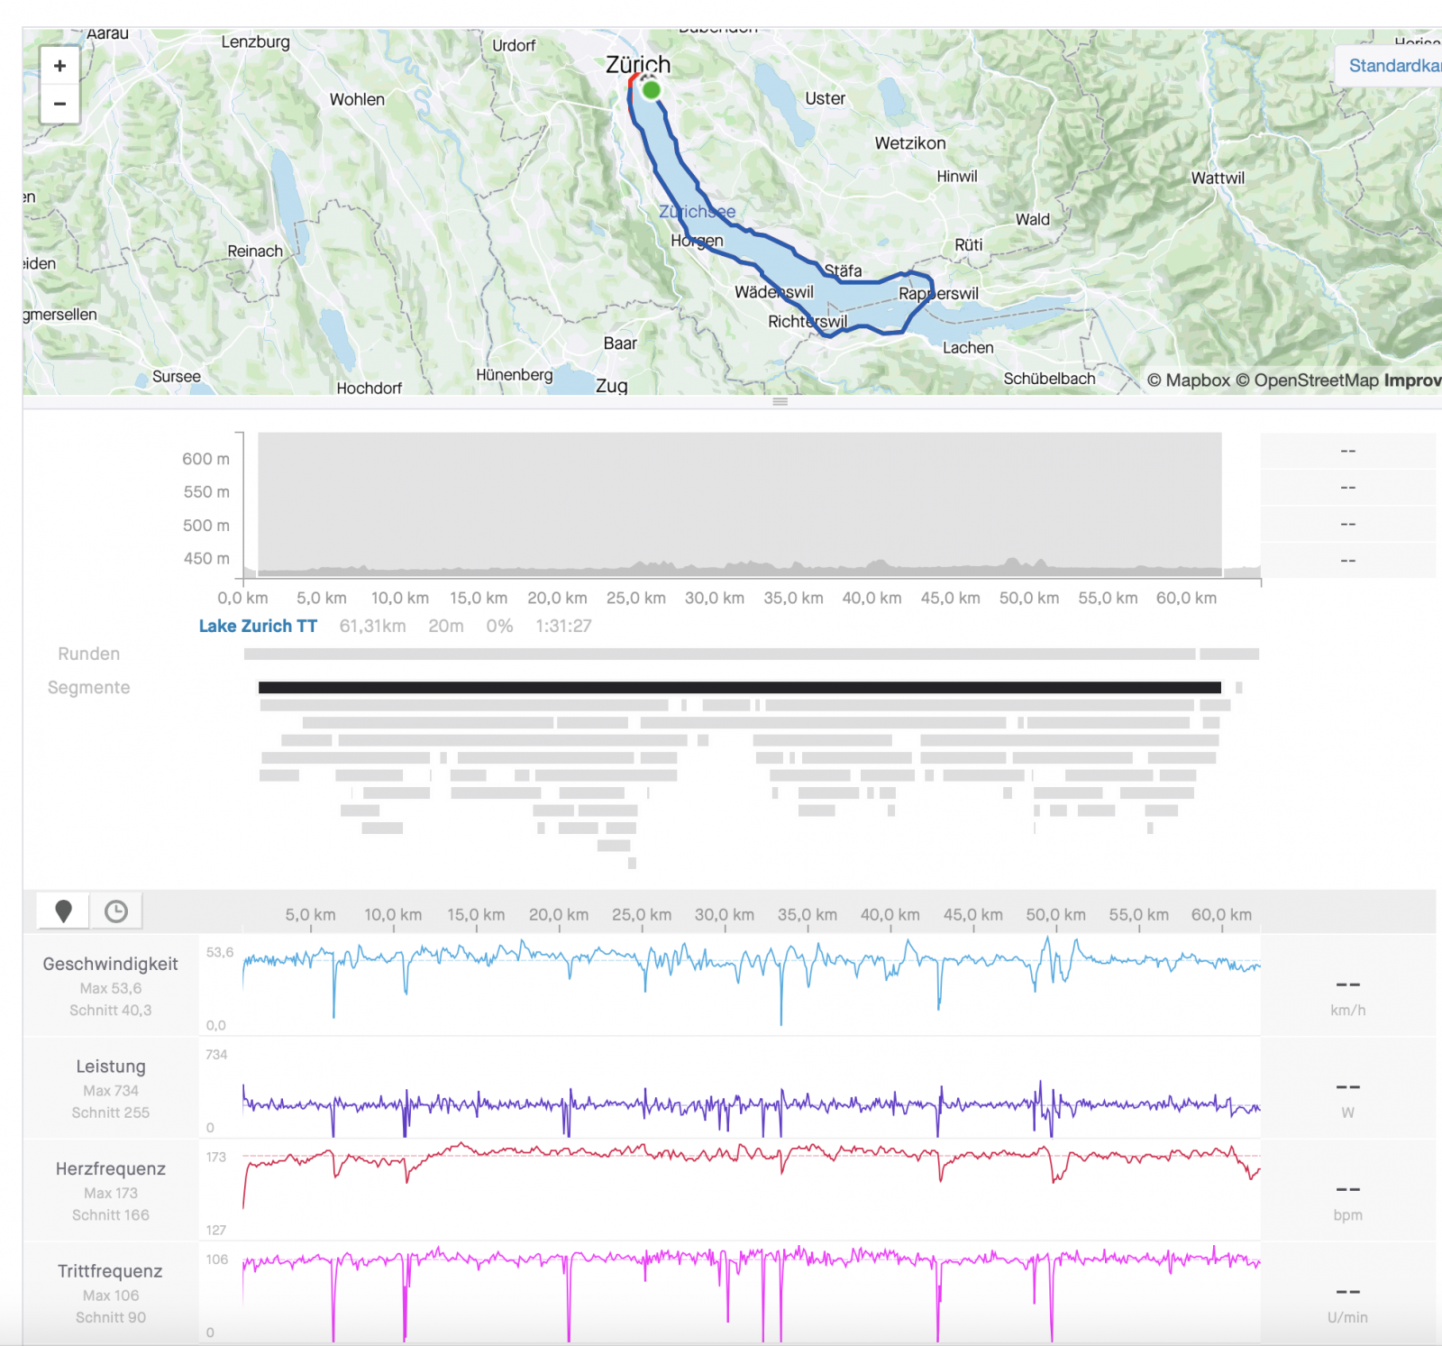Zoom in on the map
1442x1346 pixels.
(x=59, y=66)
